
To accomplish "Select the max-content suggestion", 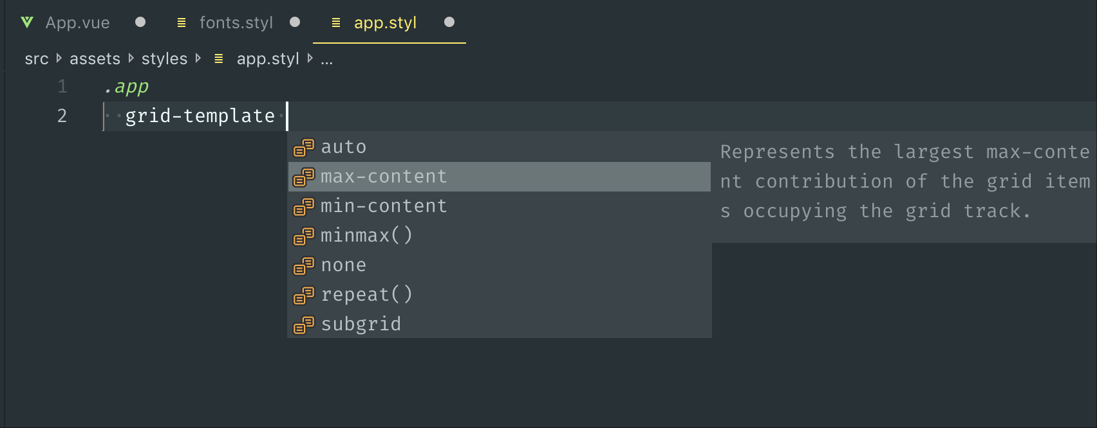I will point(500,177).
